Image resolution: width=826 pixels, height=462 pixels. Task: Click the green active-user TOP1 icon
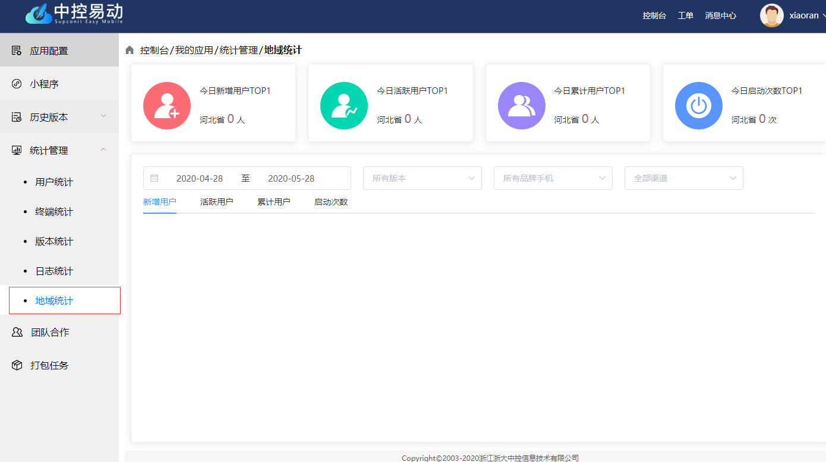[344, 106]
